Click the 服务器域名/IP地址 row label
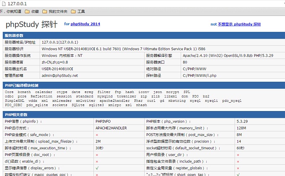Screen dimensions: 285x176 tap(20, 42)
